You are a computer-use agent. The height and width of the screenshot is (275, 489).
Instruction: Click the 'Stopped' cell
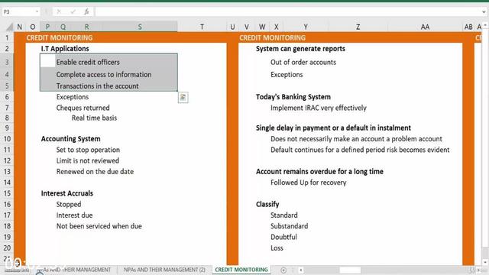pos(69,205)
